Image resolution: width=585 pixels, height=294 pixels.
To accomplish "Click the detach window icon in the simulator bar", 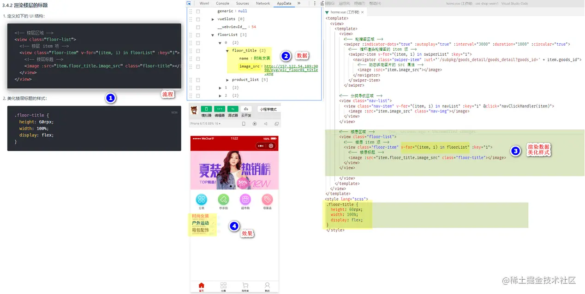I will (277, 123).
